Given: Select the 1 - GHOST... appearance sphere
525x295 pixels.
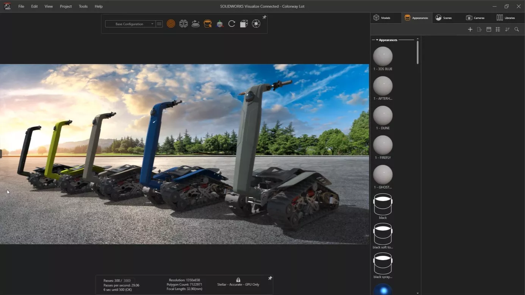Looking at the screenshot, I should (383, 175).
